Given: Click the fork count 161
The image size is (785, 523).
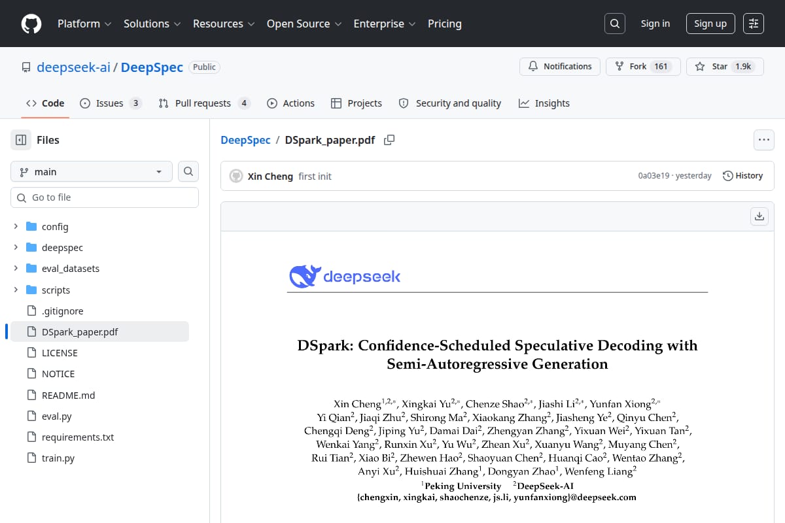Looking at the screenshot, I should tap(661, 67).
